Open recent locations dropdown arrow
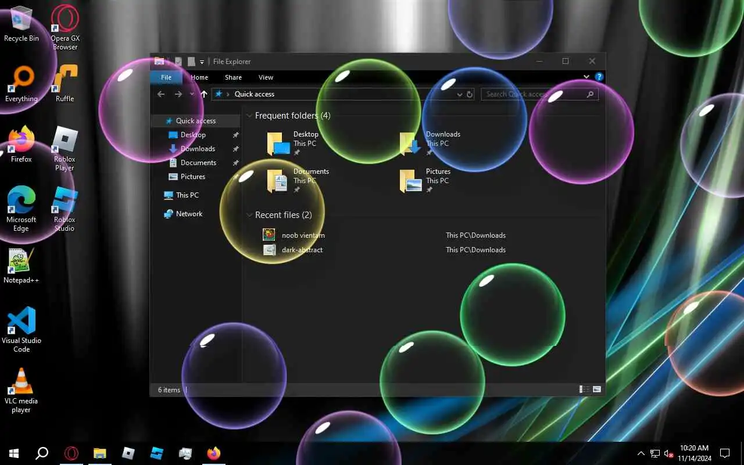Screen dimensions: 744x465 192,94
